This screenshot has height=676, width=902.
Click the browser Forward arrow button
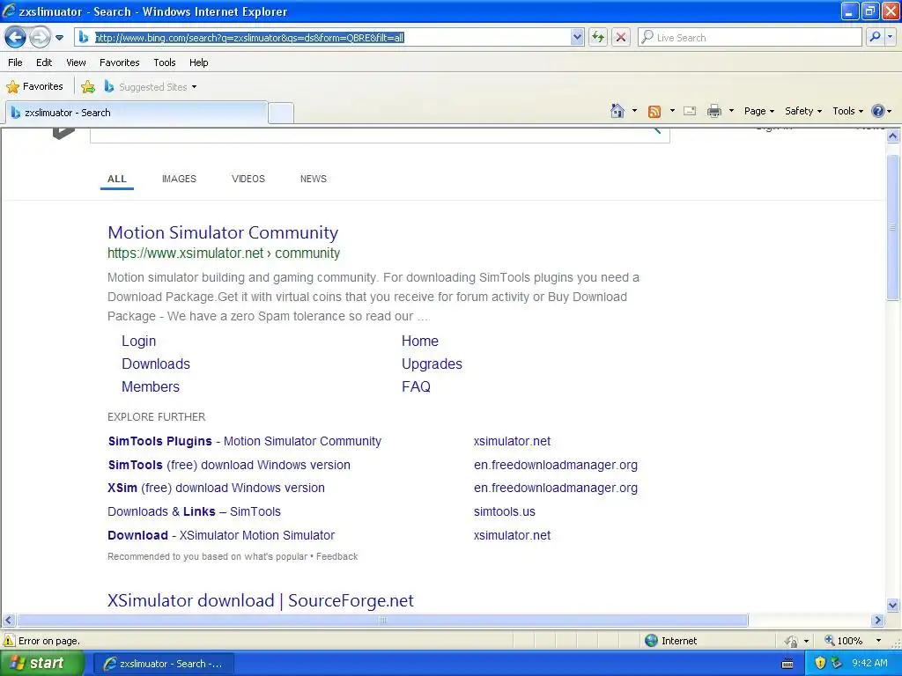click(x=40, y=38)
